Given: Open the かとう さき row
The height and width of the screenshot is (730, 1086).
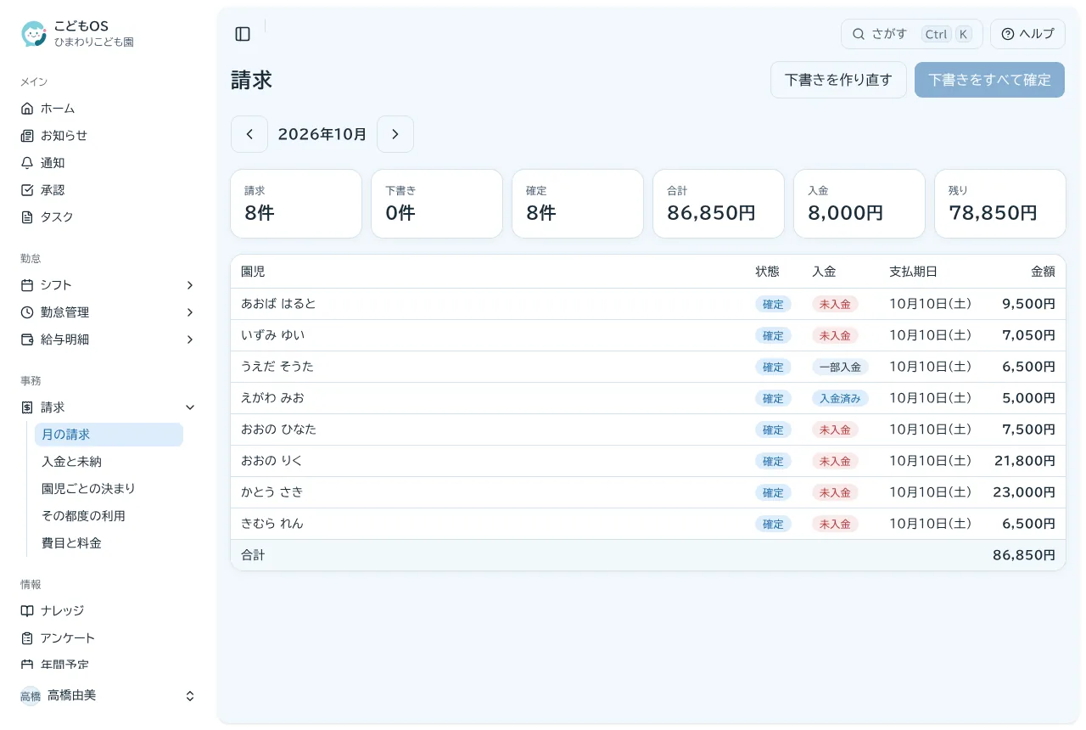Looking at the screenshot, I should (x=648, y=492).
